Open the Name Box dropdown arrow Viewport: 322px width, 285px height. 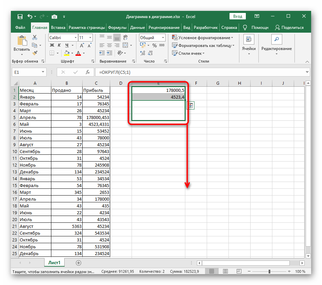tap(43, 72)
